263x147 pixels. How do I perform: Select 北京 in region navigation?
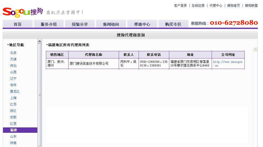pyautogui.click(x=13, y=53)
